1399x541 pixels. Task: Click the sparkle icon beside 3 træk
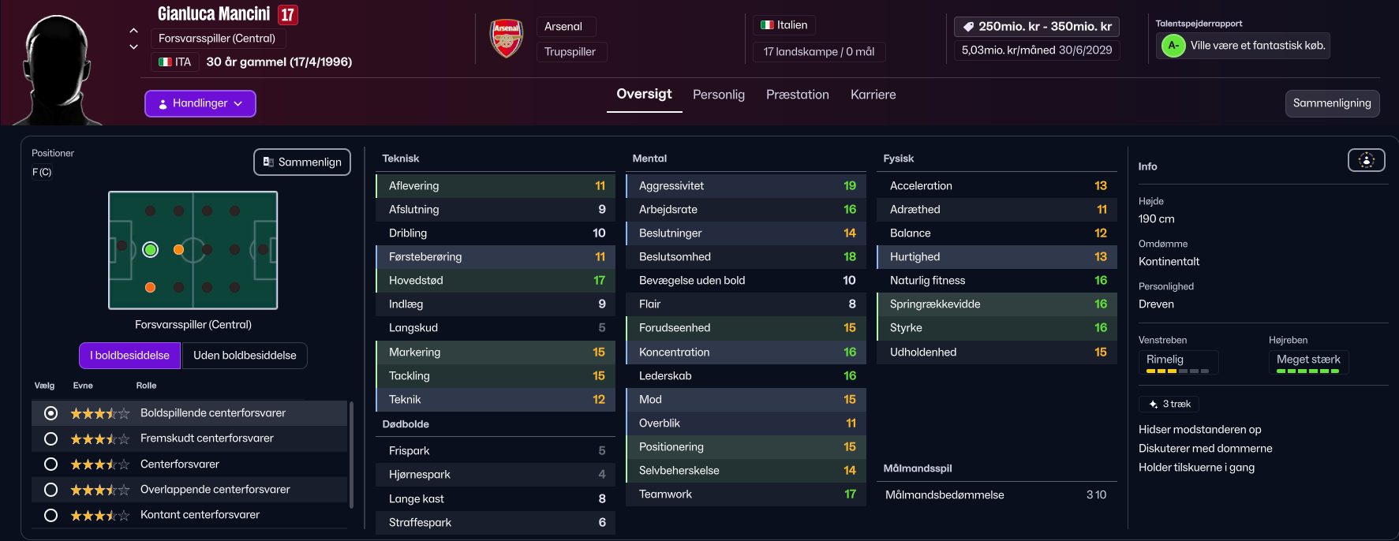pos(1153,405)
